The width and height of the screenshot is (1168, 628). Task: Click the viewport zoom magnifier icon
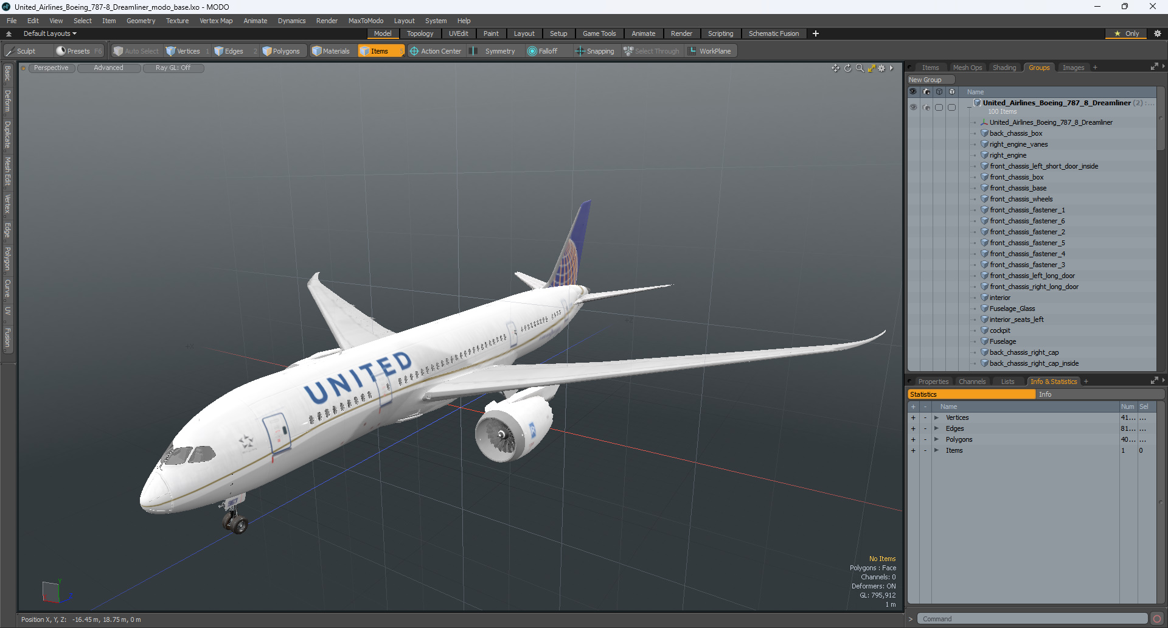click(x=860, y=68)
